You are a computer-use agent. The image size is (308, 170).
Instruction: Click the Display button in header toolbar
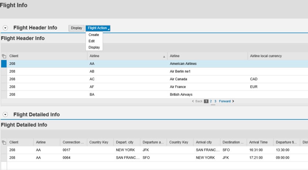tap(76, 28)
